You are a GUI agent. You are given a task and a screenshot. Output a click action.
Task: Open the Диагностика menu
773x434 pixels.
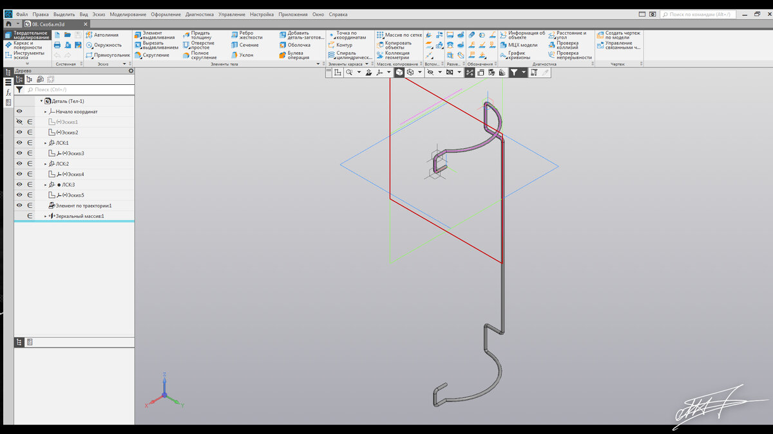point(200,14)
